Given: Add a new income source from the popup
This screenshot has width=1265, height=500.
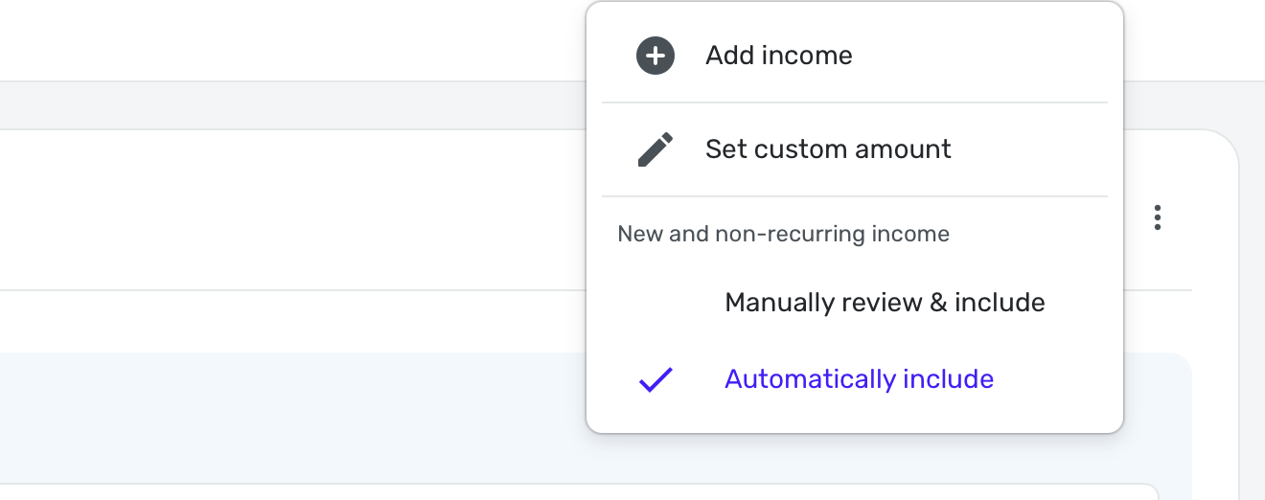Looking at the screenshot, I should (778, 56).
